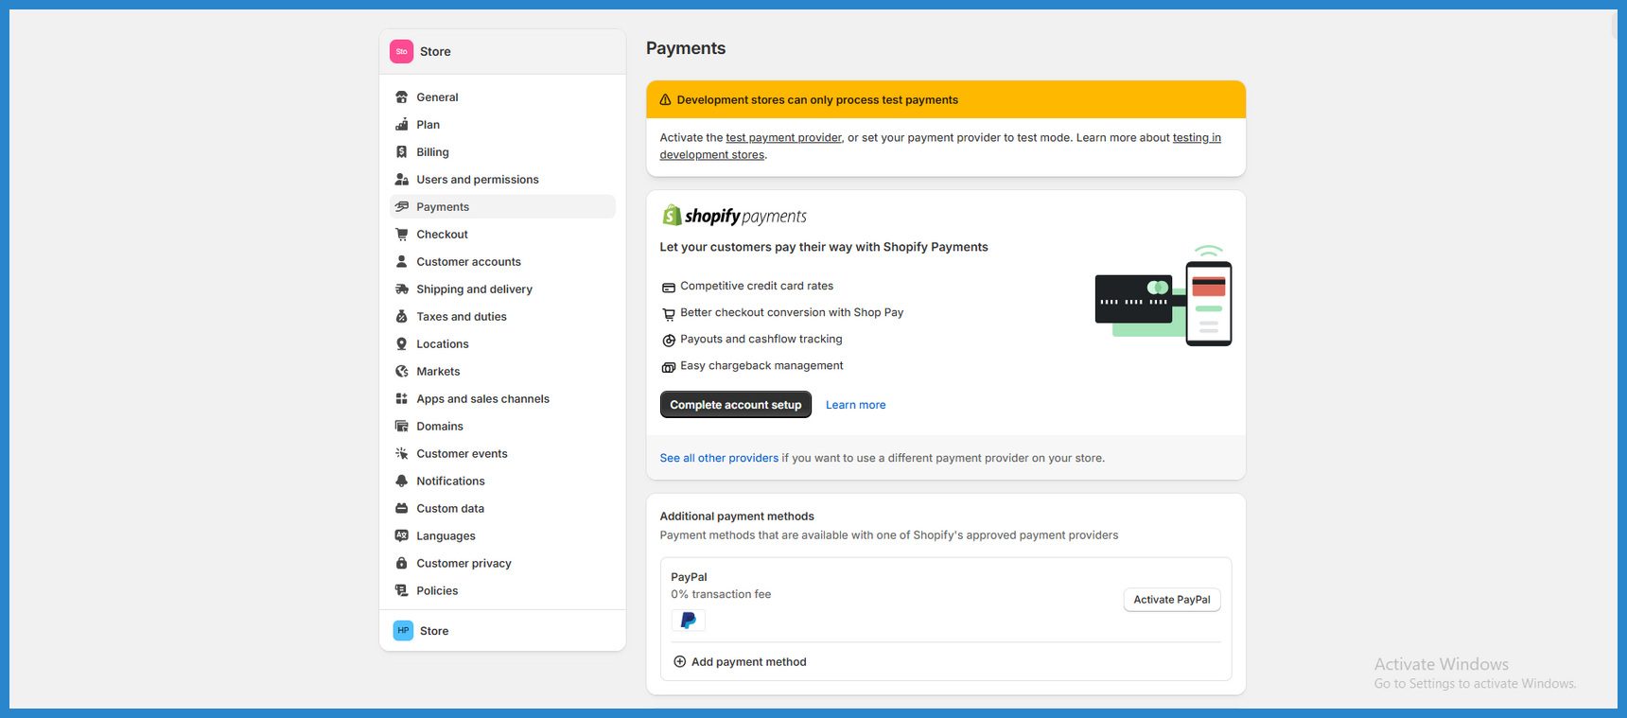Viewport: 1627px width, 718px height.
Task: Open Customer accounts settings
Action: click(x=502, y=262)
